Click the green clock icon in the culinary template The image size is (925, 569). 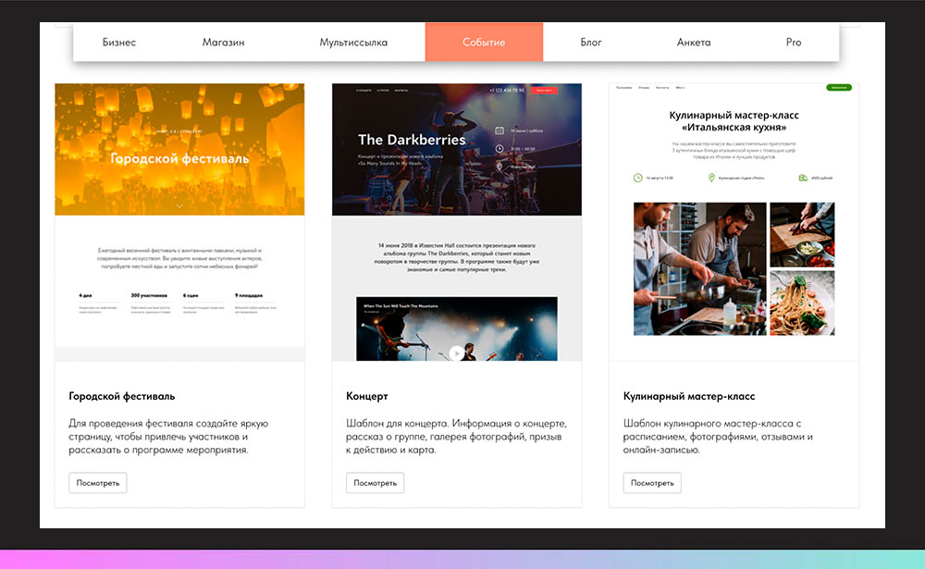click(637, 177)
